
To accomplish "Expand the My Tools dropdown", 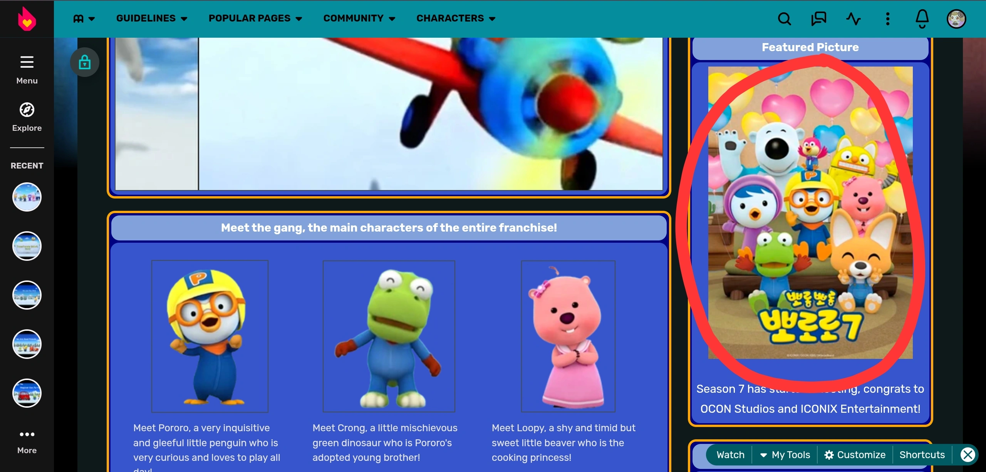I will (x=785, y=455).
